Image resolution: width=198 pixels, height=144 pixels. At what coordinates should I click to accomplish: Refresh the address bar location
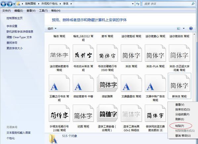click(138, 4)
